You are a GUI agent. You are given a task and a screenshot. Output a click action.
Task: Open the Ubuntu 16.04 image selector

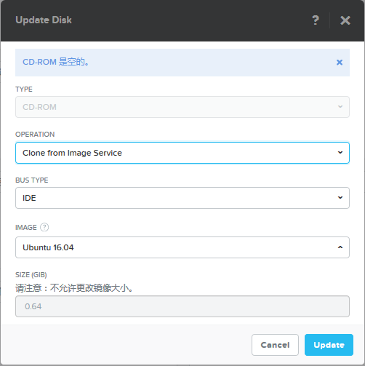[182, 247]
